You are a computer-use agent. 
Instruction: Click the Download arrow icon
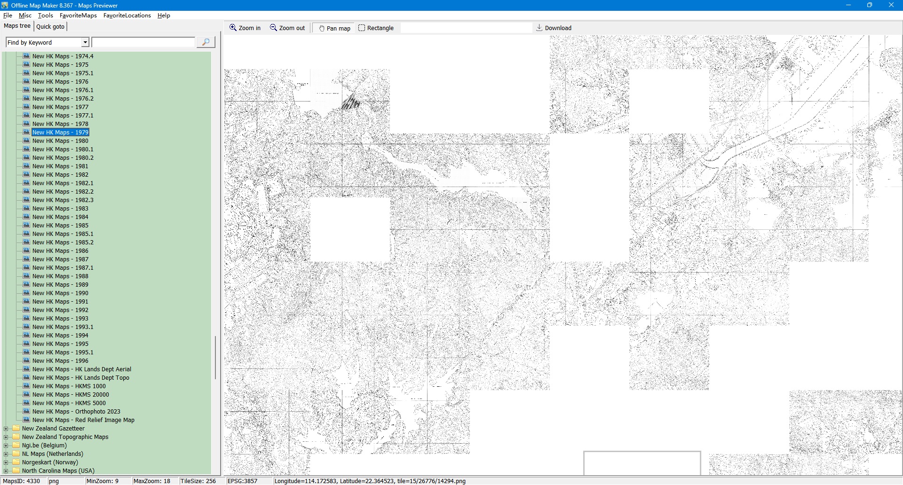pos(539,28)
